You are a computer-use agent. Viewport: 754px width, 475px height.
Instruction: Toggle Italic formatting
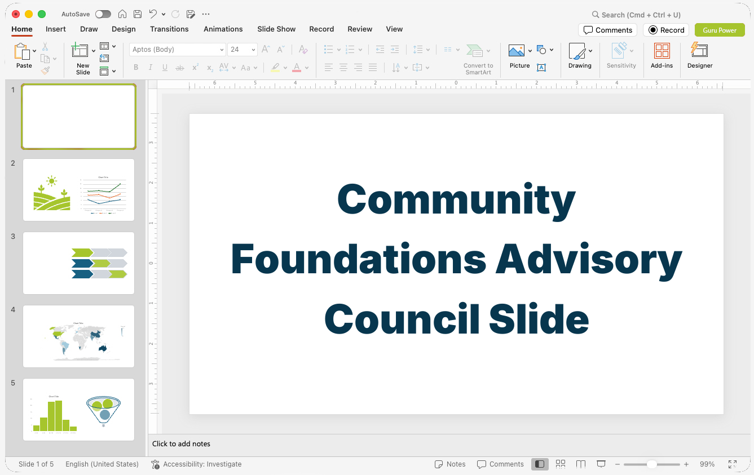151,68
